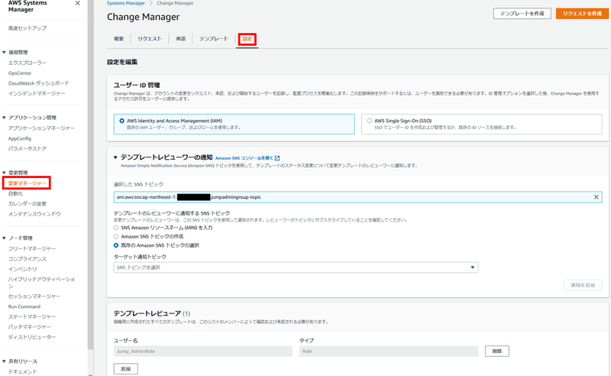Switch to the 設定 tab
The image size is (611, 376).
(x=247, y=39)
